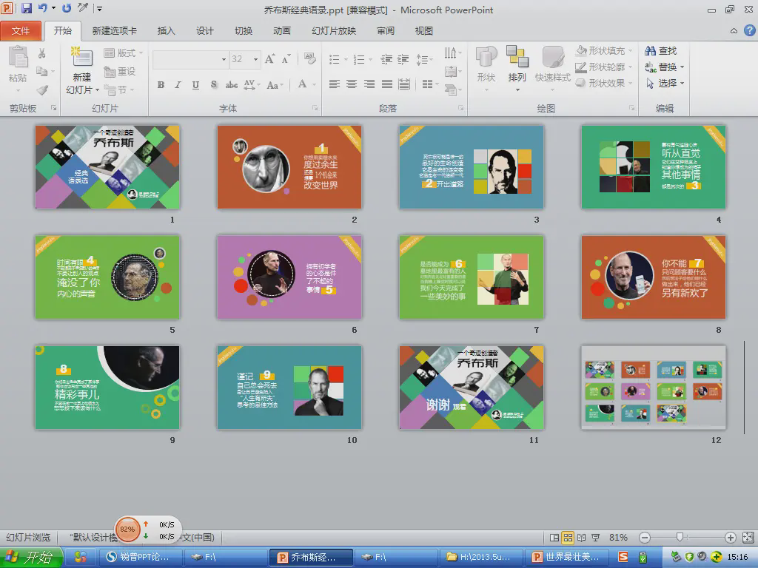Click the Save icon in quick access toolbar
This screenshot has width=758, height=568.
point(27,9)
